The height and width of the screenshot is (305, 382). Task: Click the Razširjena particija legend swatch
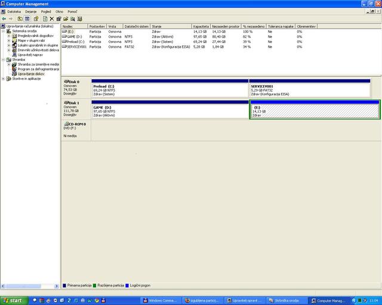pyautogui.click(x=94, y=285)
